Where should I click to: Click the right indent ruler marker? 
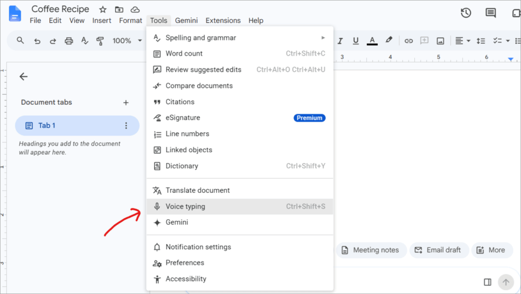[x=510, y=60]
